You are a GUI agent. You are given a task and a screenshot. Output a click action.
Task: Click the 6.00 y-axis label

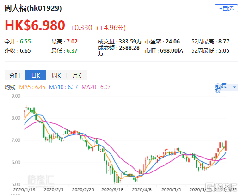coord(16,163)
